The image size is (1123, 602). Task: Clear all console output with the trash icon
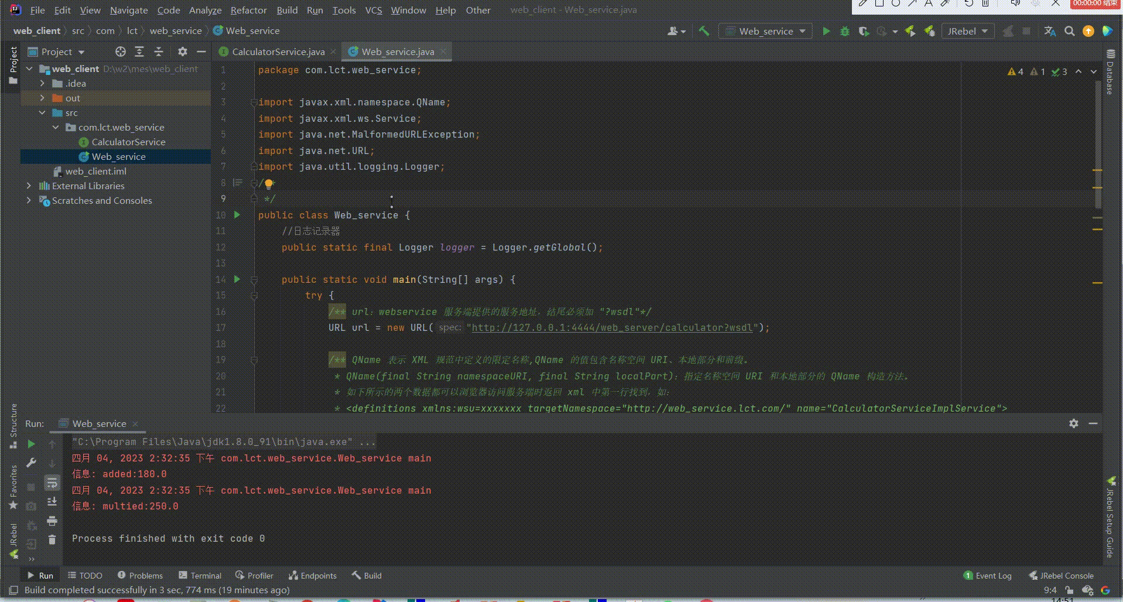coord(52,539)
